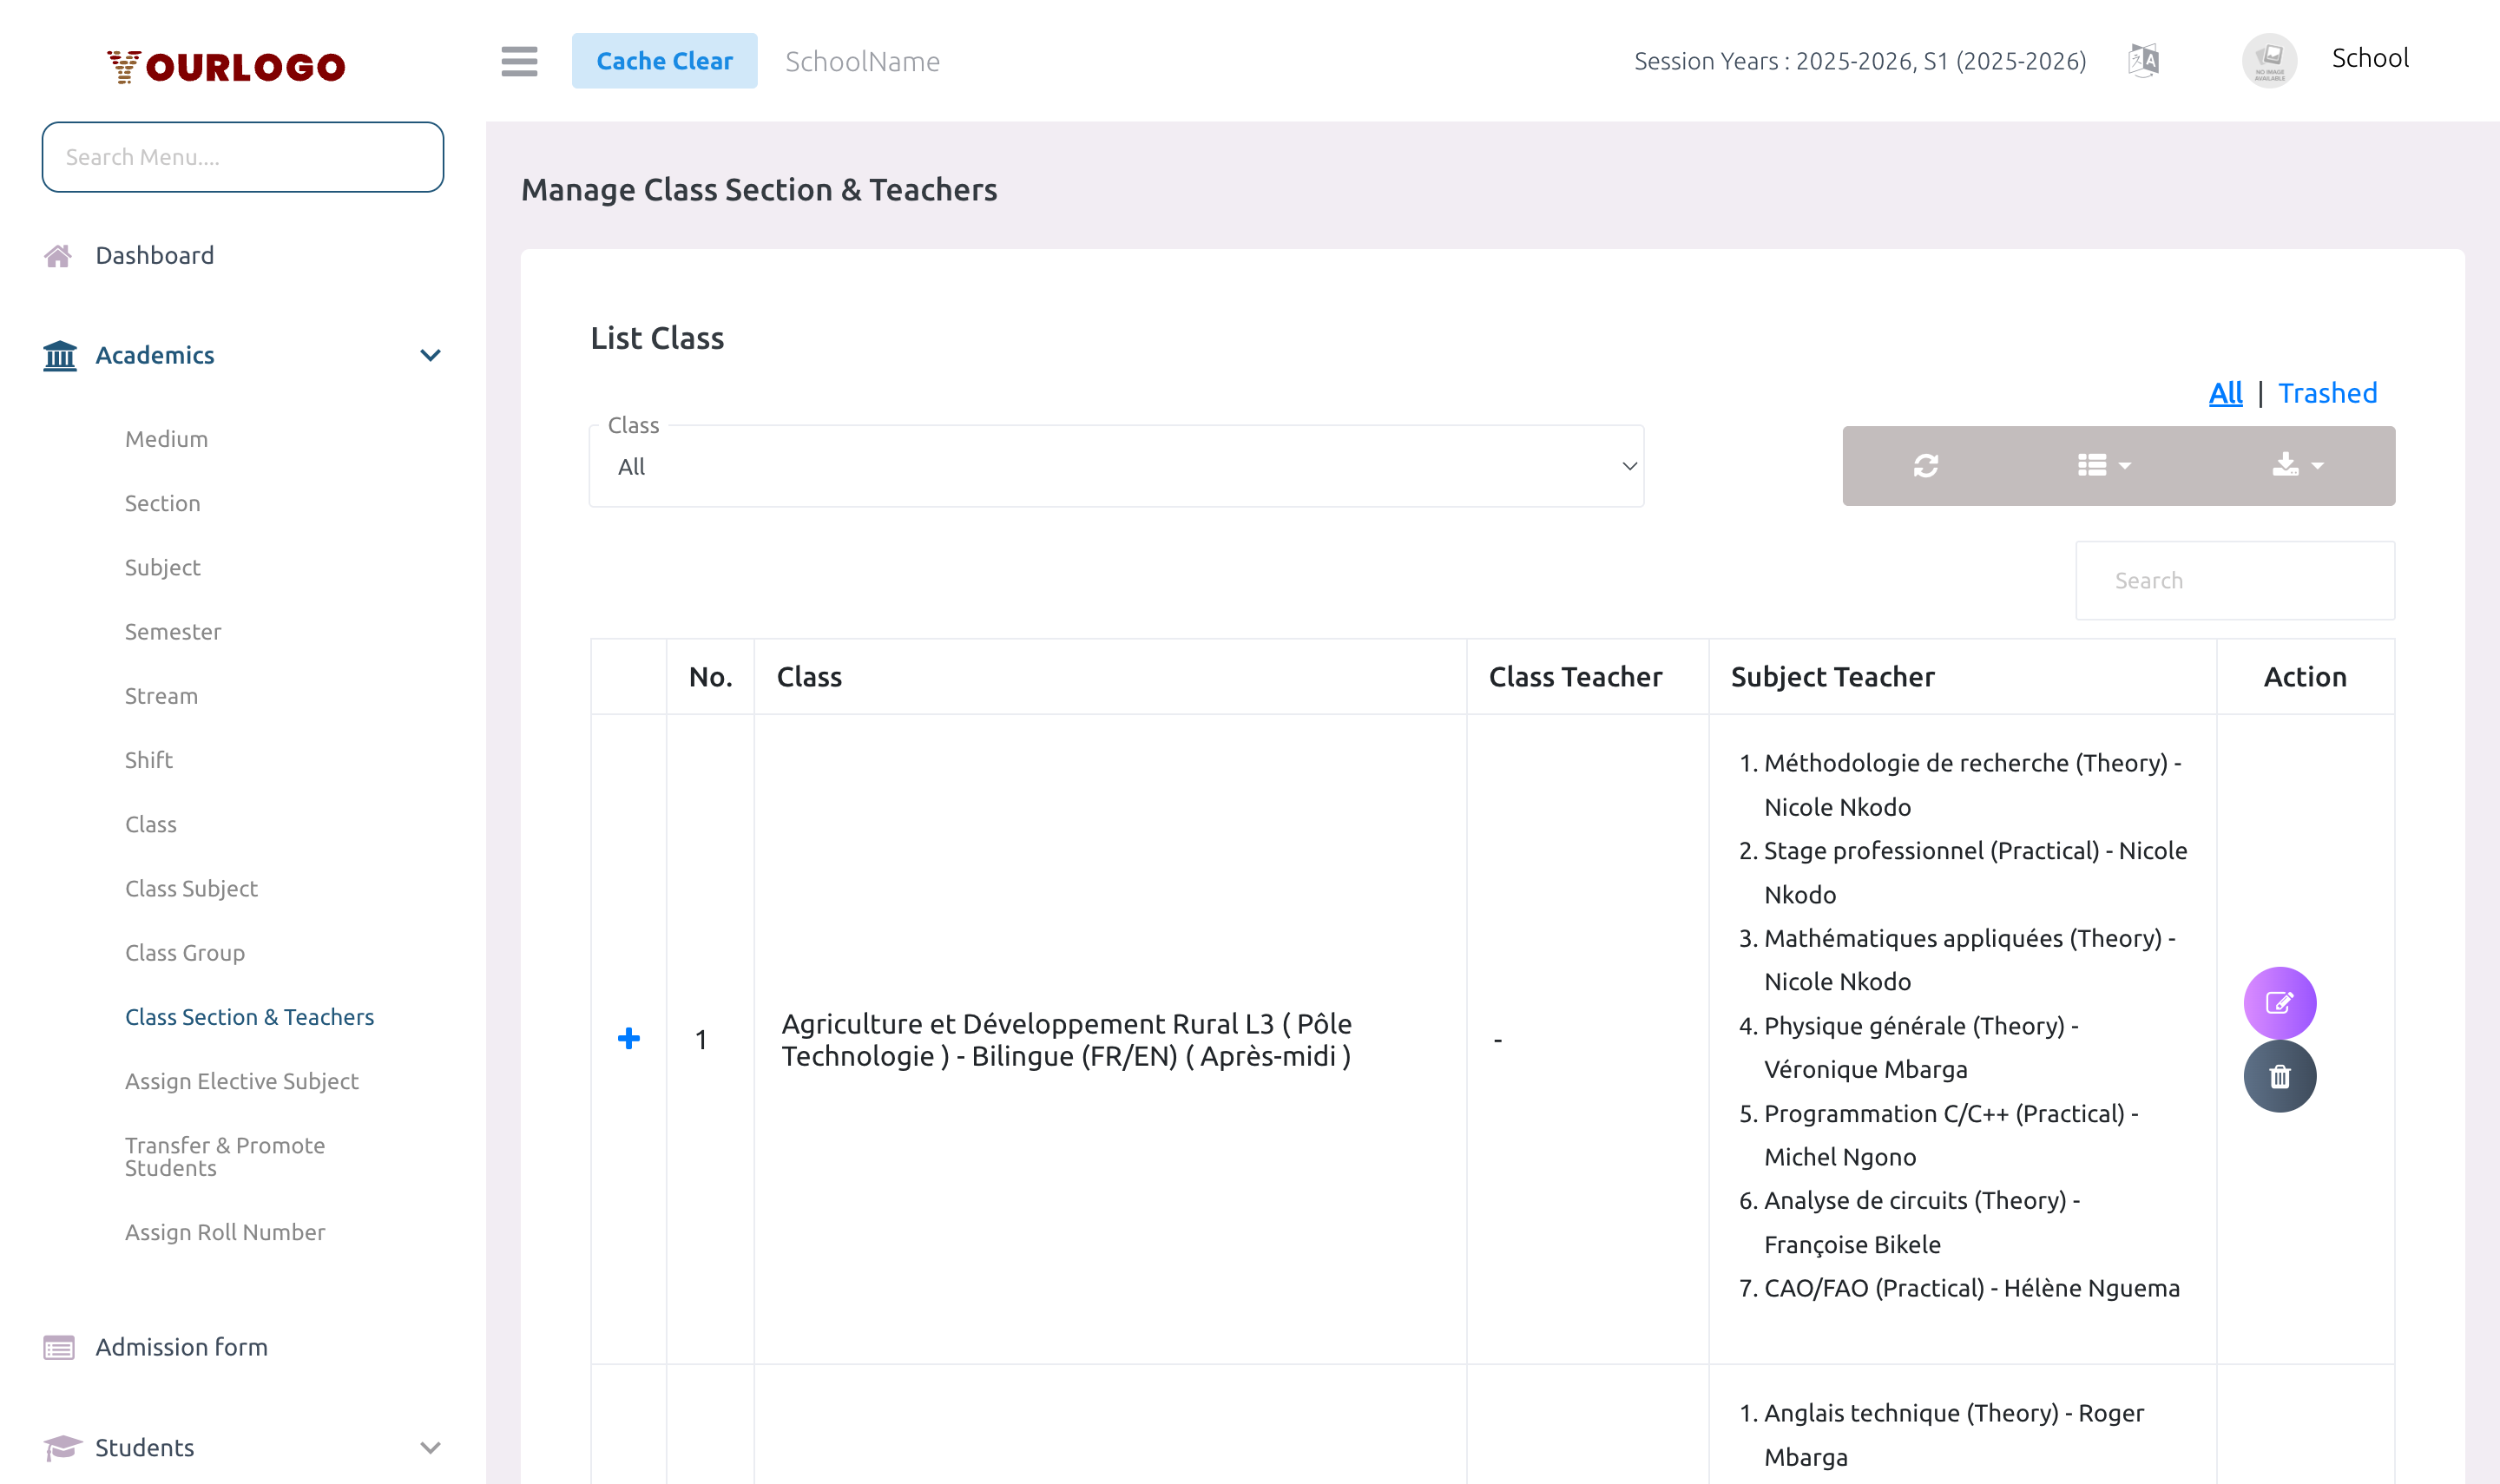Open the profile avatar next to School

[x=2269, y=60]
